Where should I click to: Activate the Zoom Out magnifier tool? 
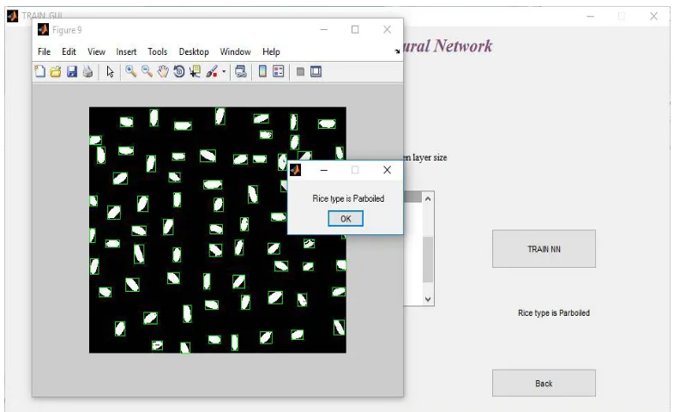147,71
